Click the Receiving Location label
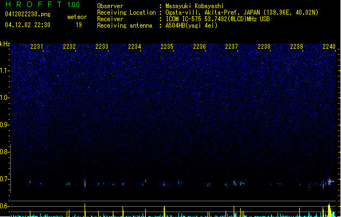This screenshot has width=341, height=217. point(126,12)
